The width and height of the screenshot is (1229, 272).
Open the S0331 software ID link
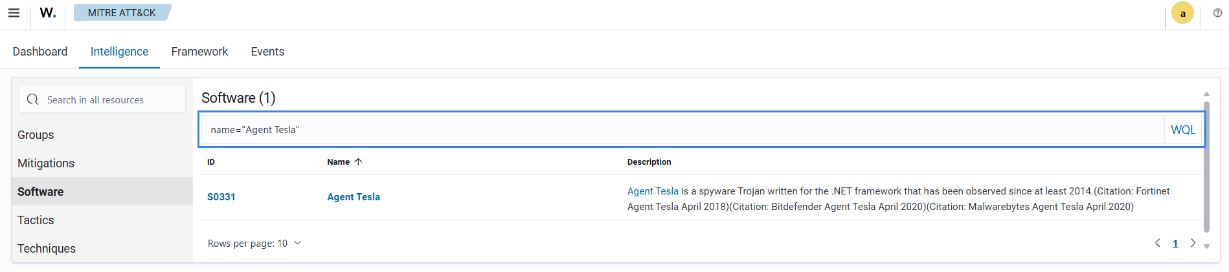pos(221,197)
